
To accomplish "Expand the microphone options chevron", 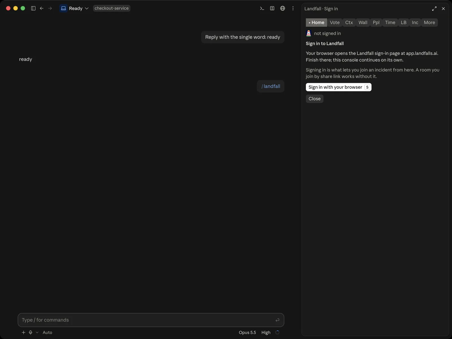I will click(37, 333).
